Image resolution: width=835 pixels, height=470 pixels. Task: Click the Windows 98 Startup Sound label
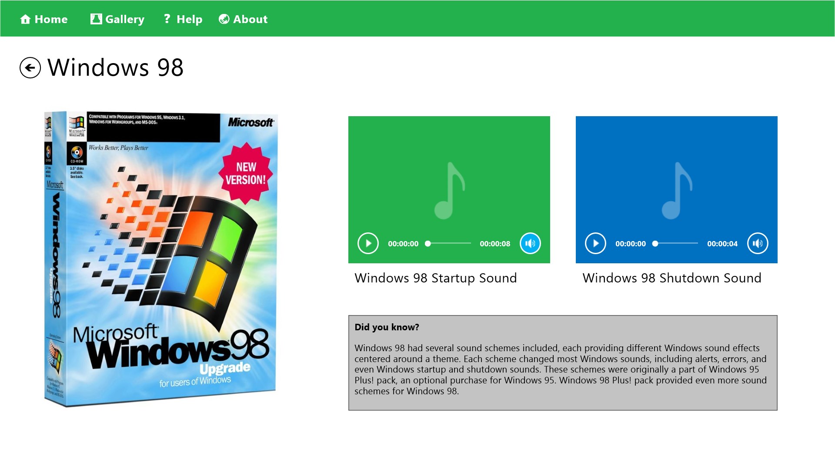(x=436, y=278)
